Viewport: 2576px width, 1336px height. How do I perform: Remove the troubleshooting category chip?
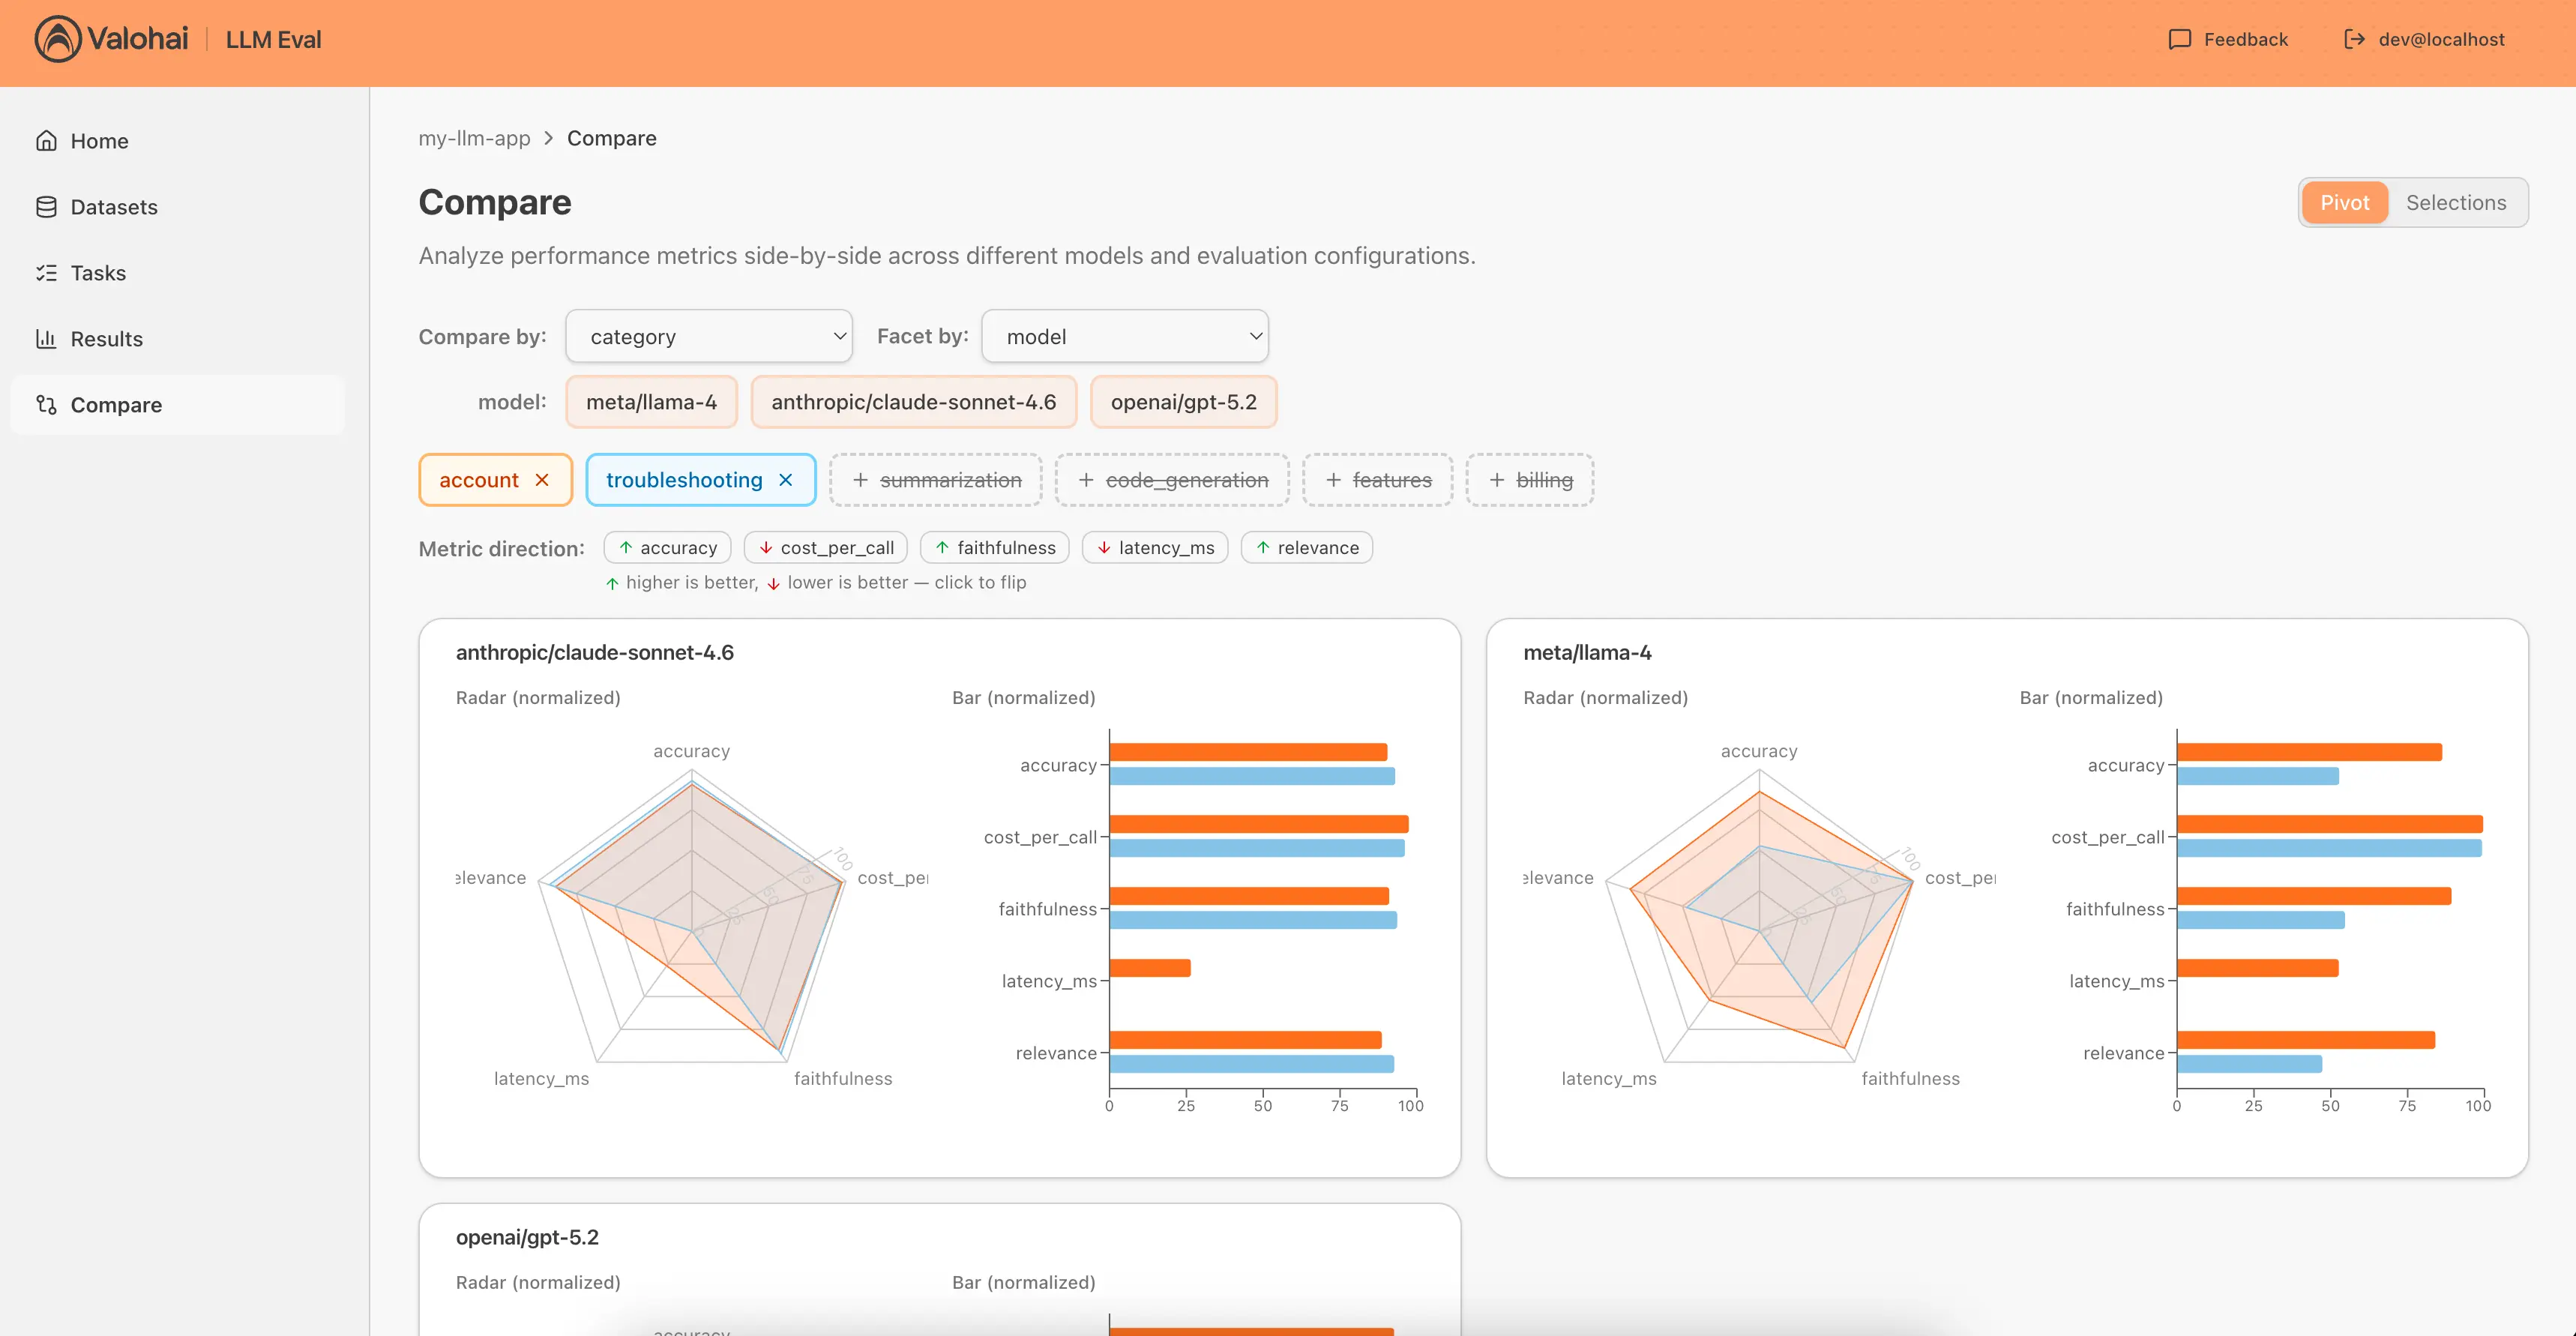(x=785, y=480)
